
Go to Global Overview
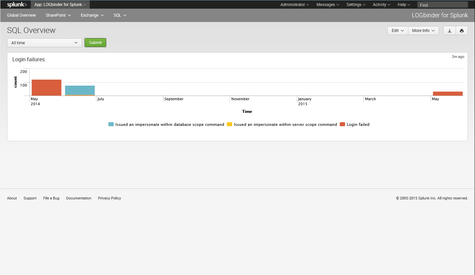click(21, 15)
